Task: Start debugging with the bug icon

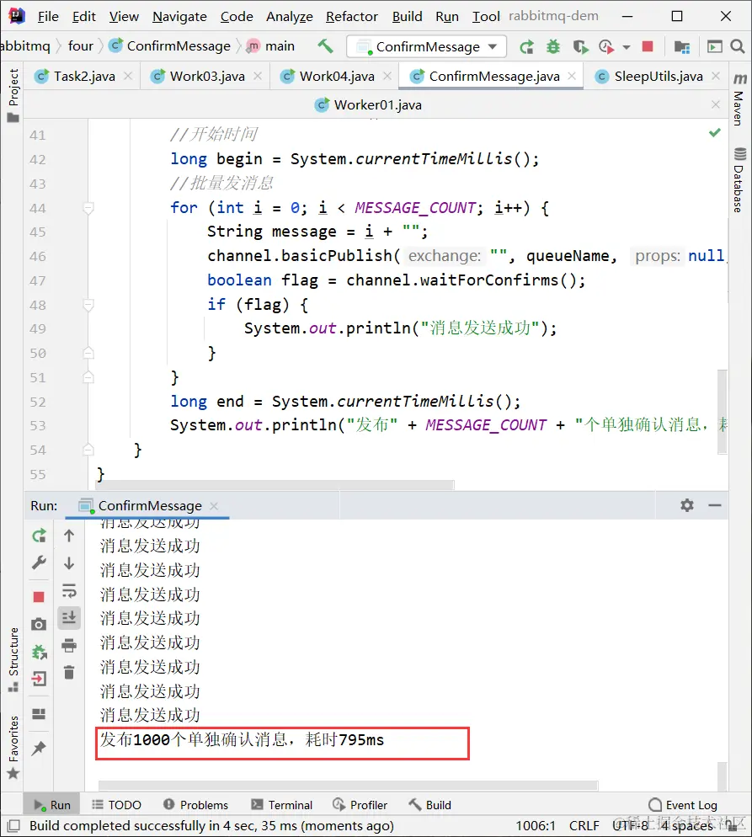Action: point(553,47)
